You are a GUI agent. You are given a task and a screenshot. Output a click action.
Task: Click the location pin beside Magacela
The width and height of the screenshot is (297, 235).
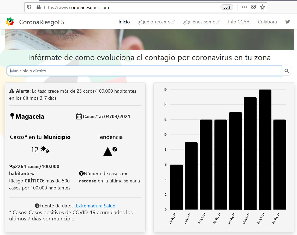click(x=12, y=116)
